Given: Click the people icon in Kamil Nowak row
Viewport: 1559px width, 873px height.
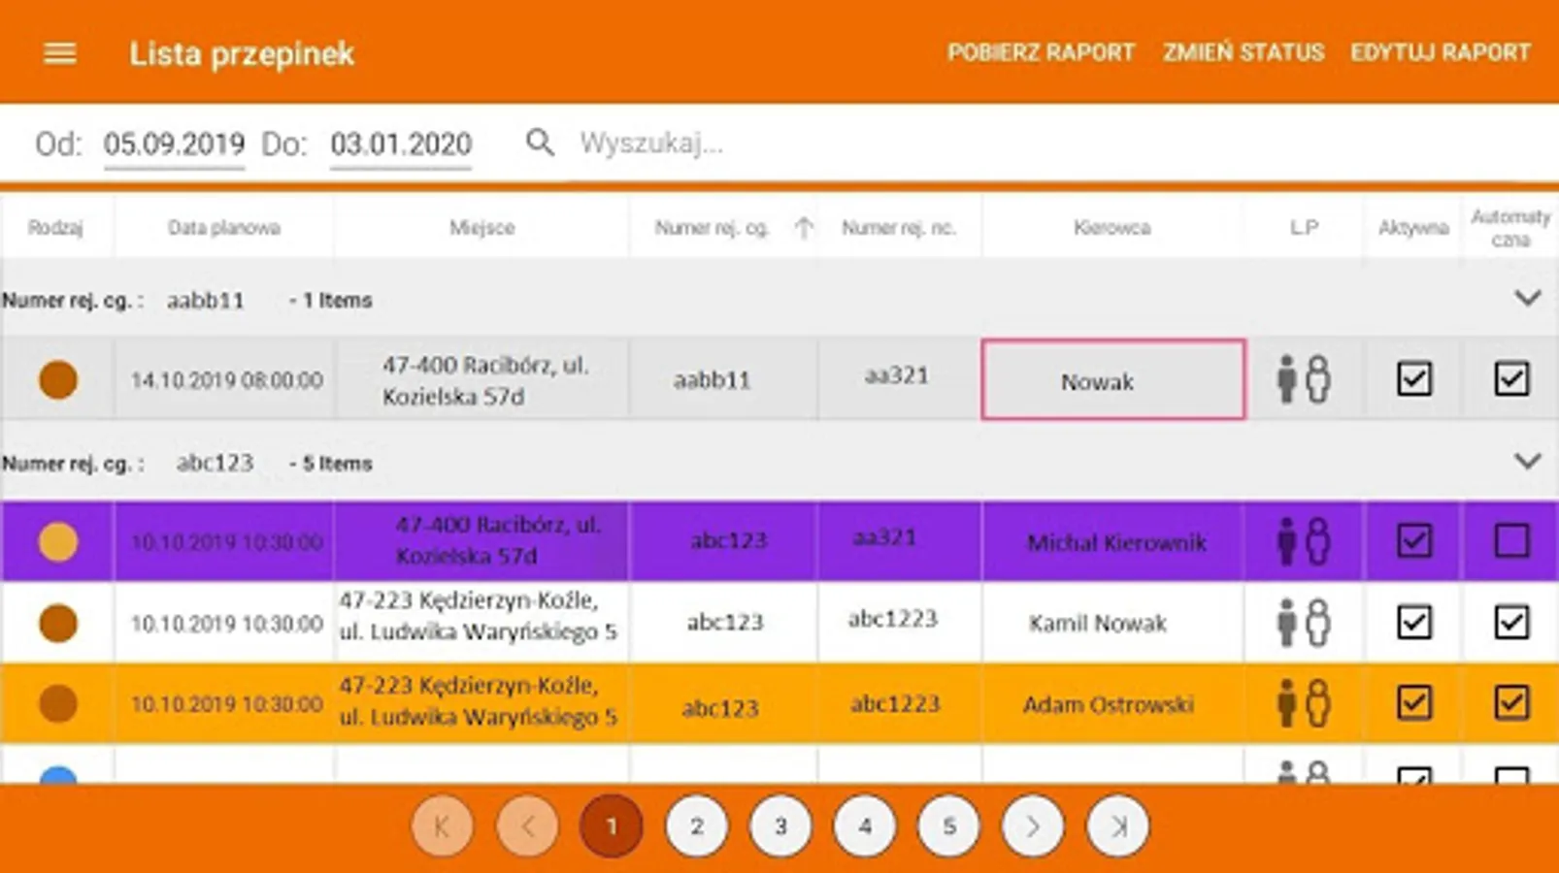Looking at the screenshot, I should click(x=1303, y=622).
